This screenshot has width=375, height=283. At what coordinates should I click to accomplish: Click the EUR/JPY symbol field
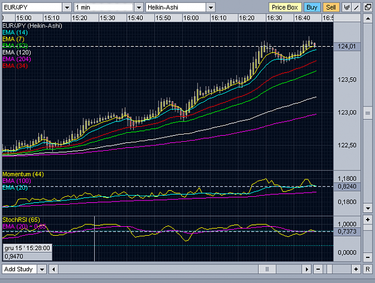pyautogui.click(x=32, y=7)
